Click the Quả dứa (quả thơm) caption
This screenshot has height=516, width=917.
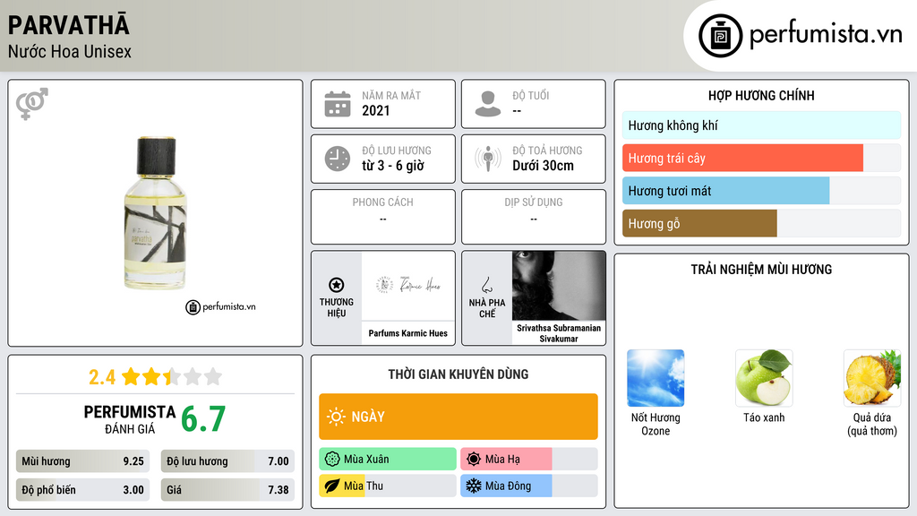pyautogui.click(x=872, y=424)
